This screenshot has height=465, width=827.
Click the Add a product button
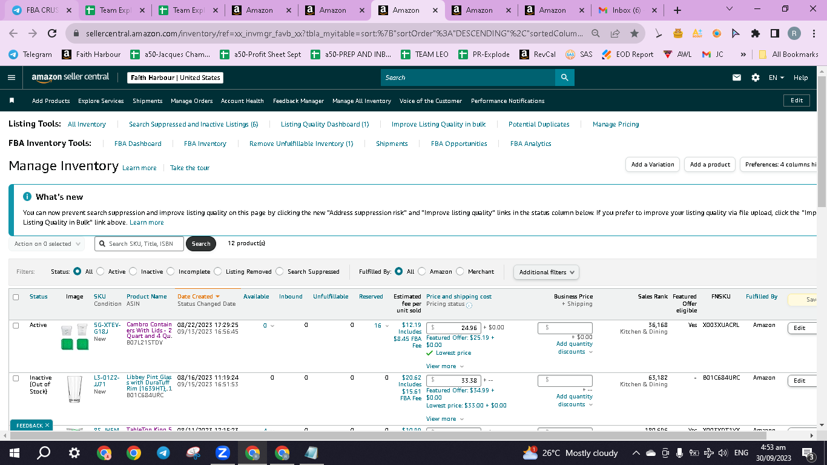pyautogui.click(x=710, y=164)
